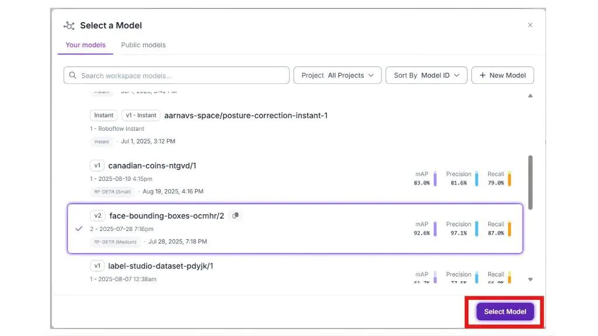
Task: Switch to the Your models tab
Action: pos(85,45)
